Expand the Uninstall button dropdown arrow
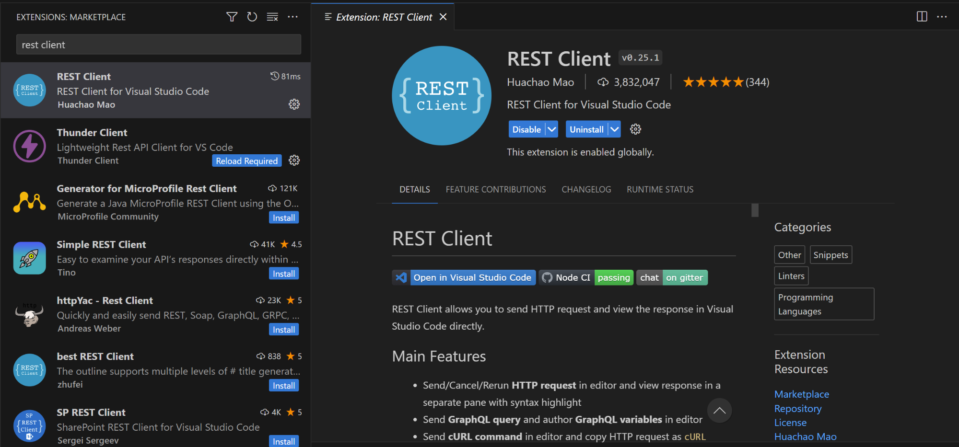The width and height of the screenshot is (959, 447). pyautogui.click(x=614, y=129)
